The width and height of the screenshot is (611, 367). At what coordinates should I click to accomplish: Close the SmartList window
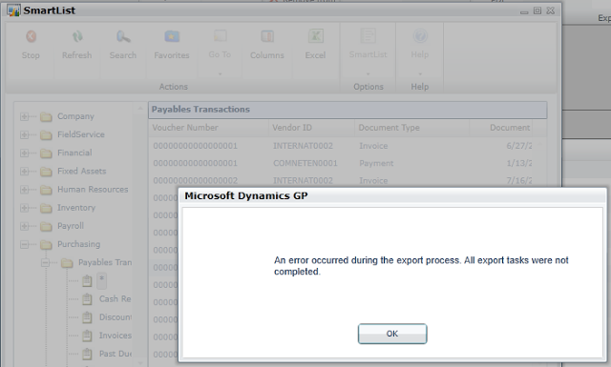pos(550,10)
